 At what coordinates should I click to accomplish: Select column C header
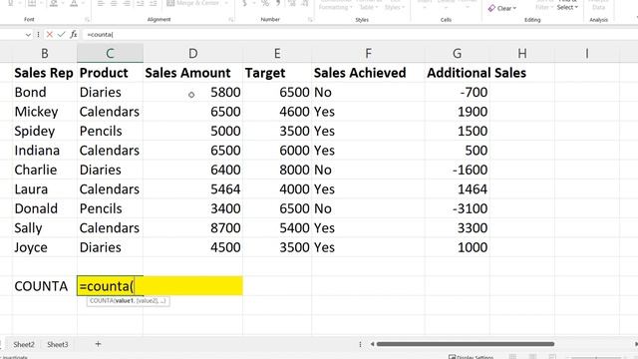pyautogui.click(x=110, y=53)
